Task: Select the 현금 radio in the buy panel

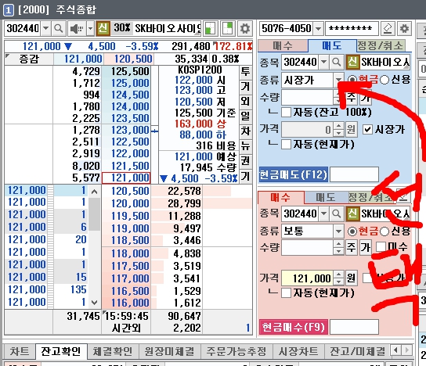Action: (x=352, y=231)
